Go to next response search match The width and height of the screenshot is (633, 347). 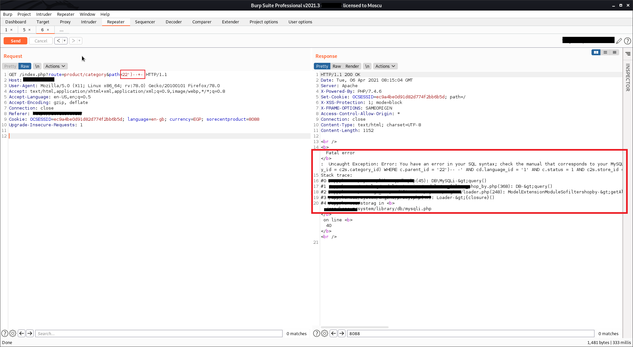[x=342, y=333]
